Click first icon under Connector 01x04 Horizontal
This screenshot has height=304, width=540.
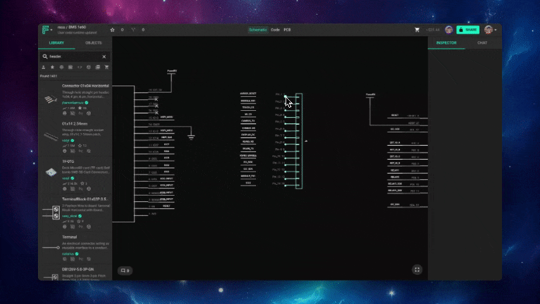65,113
